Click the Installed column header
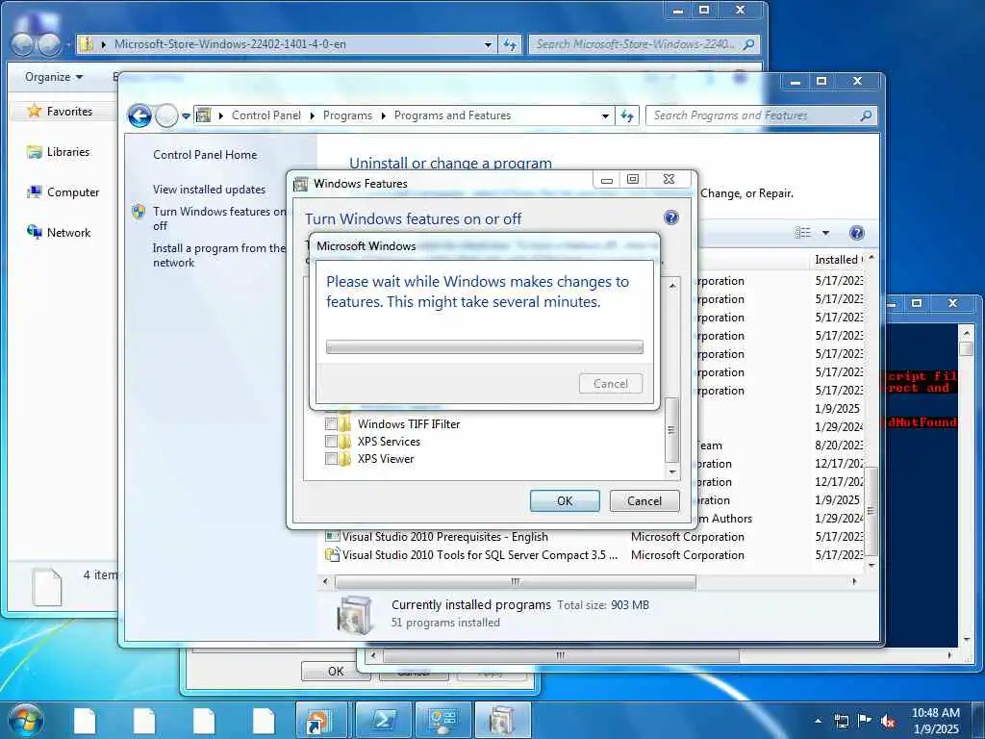This screenshot has height=739, width=985. coord(839,260)
